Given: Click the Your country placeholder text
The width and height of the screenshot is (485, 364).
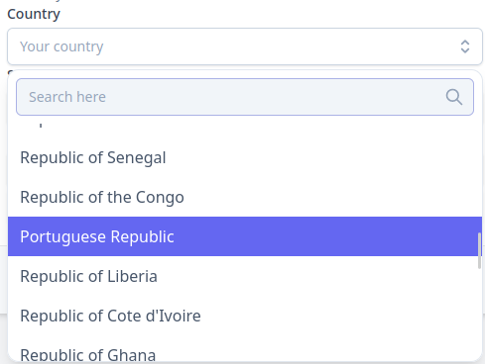Looking at the screenshot, I should [x=61, y=46].
